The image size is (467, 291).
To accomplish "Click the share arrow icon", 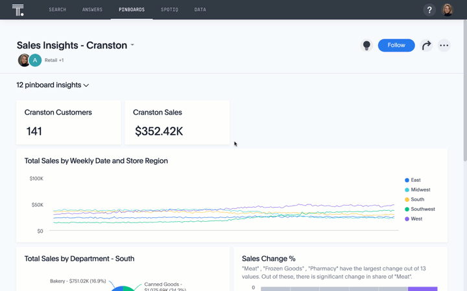I will [x=426, y=45].
